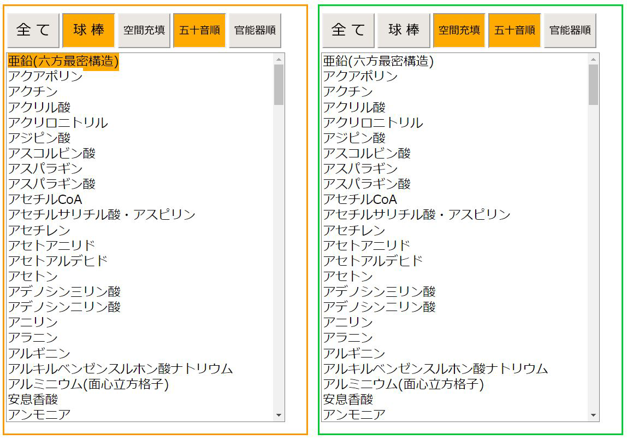Select 官能器順 sort in green-bordered panel
627x439 pixels.
570,30
